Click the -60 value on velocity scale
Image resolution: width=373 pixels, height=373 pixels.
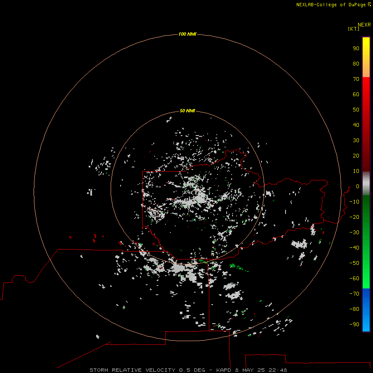click(x=354, y=279)
